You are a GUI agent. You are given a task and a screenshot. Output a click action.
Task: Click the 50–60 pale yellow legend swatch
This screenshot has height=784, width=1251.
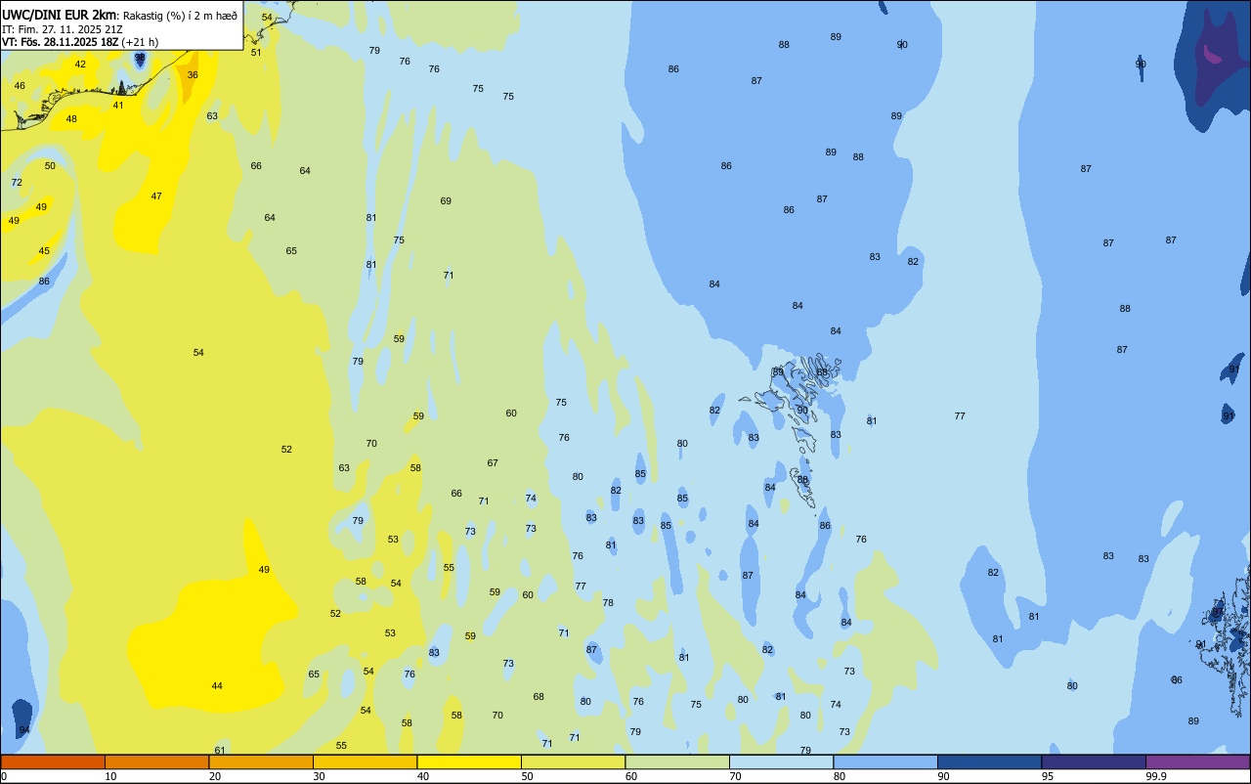pos(573,762)
